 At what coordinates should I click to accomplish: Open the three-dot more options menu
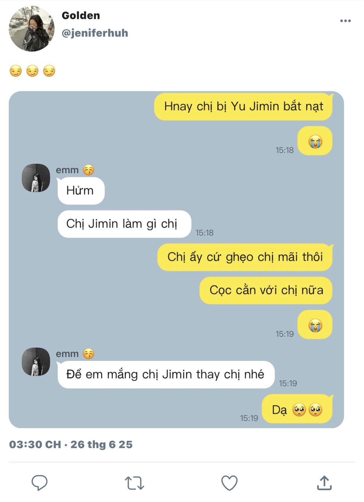(x=345, y=21)
